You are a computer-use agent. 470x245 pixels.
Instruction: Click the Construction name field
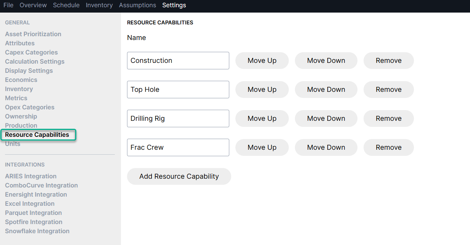(x=178, y=61)
